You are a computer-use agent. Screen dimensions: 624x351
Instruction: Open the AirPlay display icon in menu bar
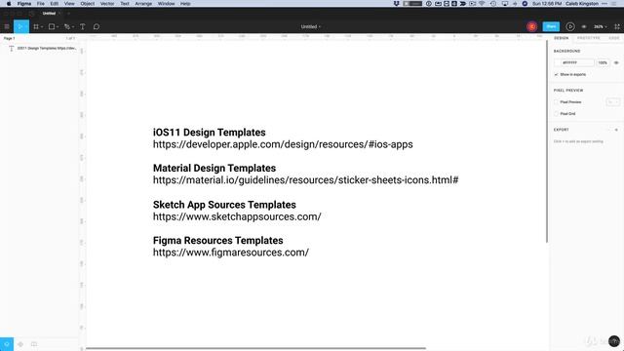point(505,4)
